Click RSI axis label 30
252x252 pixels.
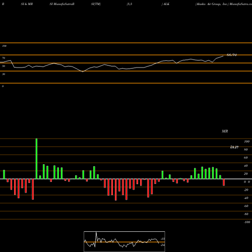[4, 74]
